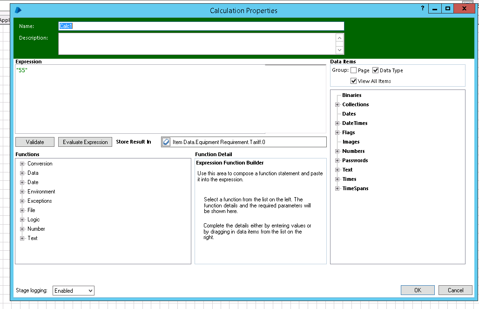Click the help question mark icon
Screen dimensions: 479x309
click(423, 8)
